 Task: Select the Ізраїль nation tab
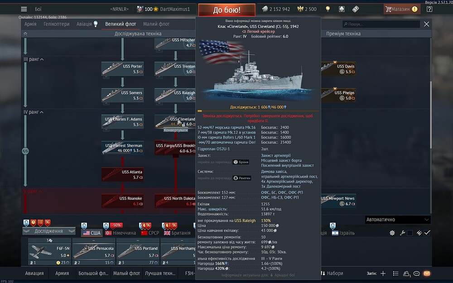tap(343, 233)
